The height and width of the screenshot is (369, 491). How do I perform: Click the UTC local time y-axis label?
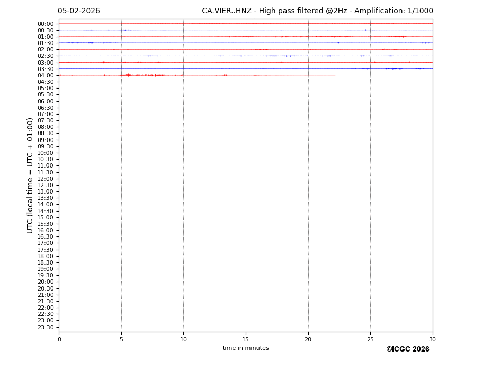point(30,175)
